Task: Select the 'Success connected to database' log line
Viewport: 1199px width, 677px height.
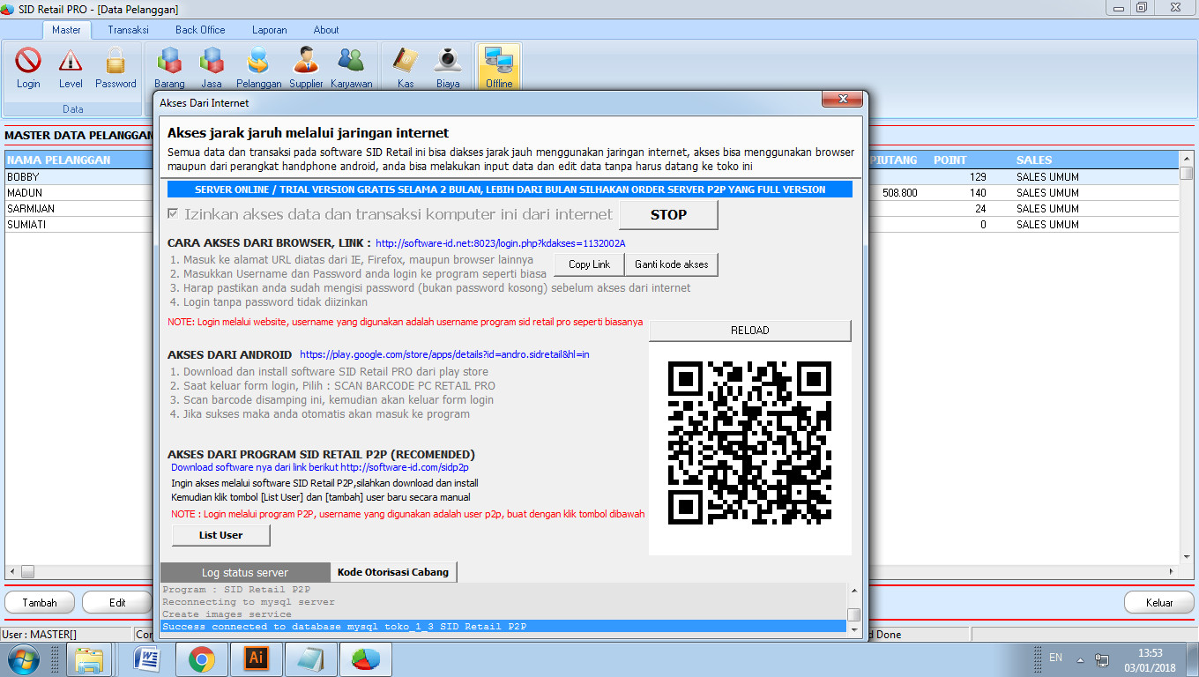Action: coord(503,627)
